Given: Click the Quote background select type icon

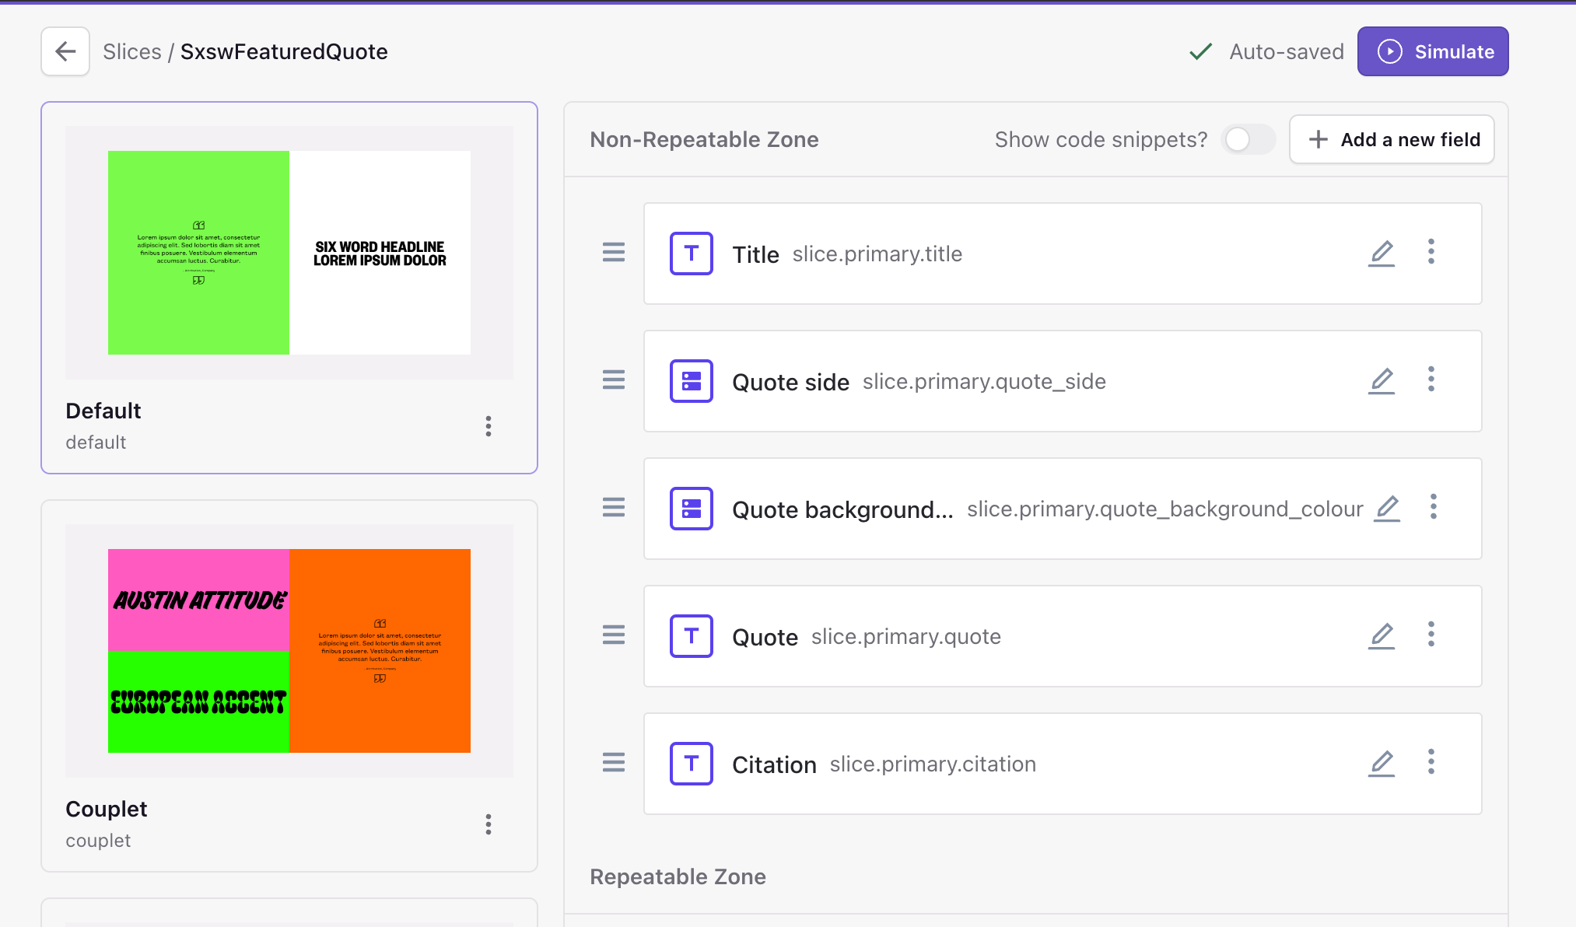Looking at the screenshot, I should pos(692,509).
